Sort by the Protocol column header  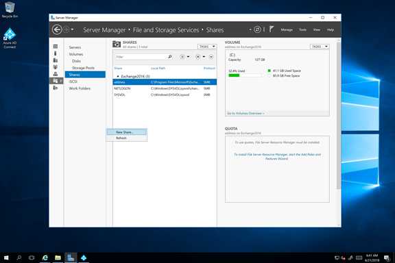click(x=209, y=68)
